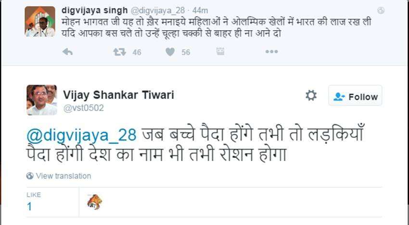Viewport: 409px width, 225px height.
Task: Follow Vijay Shankar Tiwari
Action: coord(356,96)
